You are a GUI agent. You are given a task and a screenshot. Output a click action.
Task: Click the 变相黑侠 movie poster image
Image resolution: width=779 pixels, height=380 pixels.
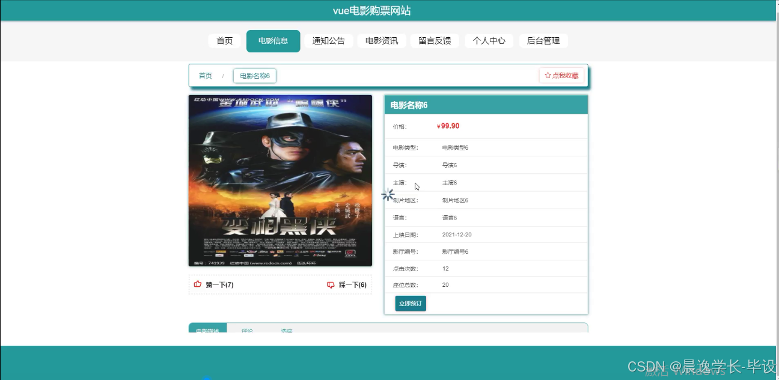(281, 180)
